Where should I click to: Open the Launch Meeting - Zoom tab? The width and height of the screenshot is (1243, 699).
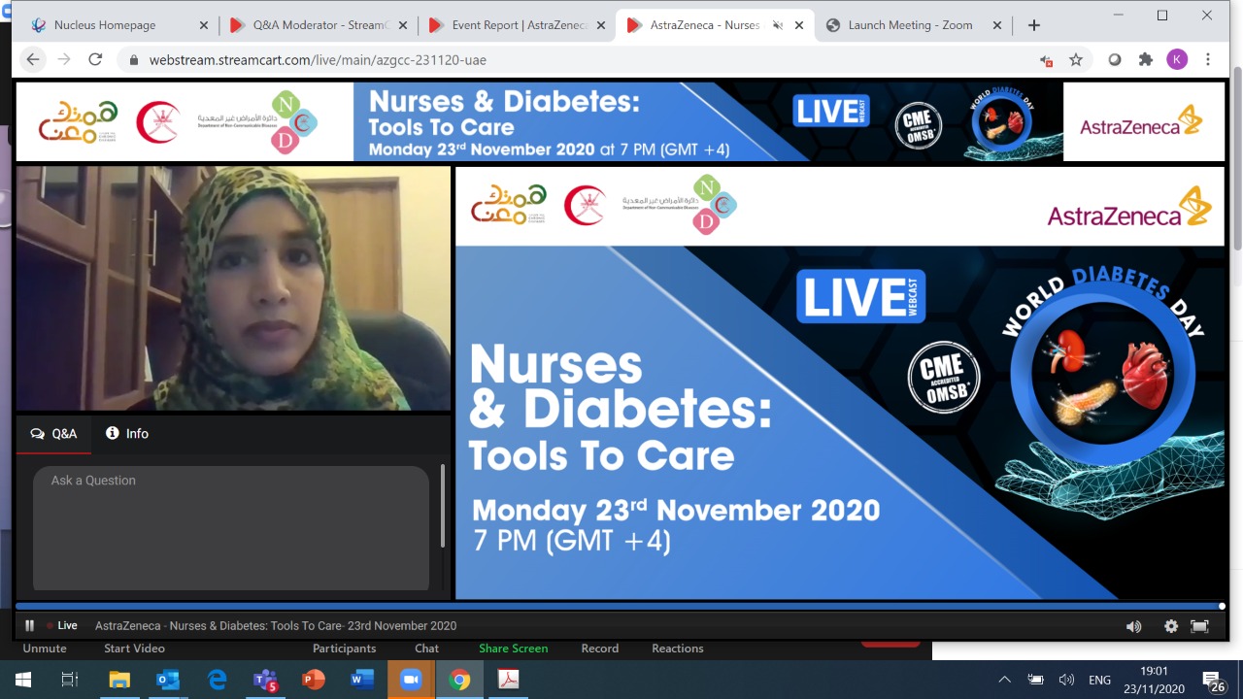[x=909, y=25]
